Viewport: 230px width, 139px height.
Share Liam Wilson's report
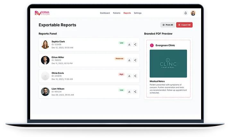point(135,92)
